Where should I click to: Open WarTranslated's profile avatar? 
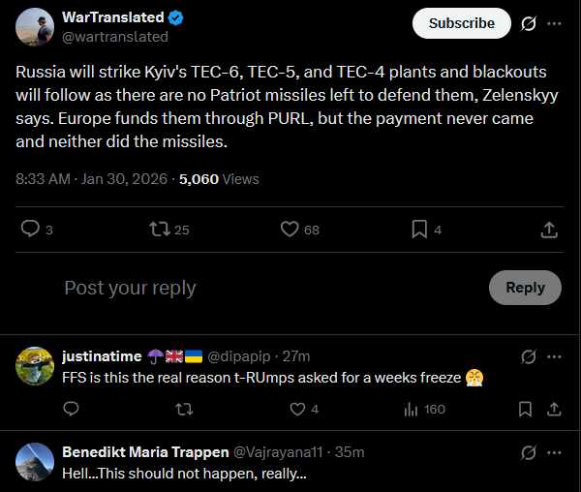(x=34, y=27)
